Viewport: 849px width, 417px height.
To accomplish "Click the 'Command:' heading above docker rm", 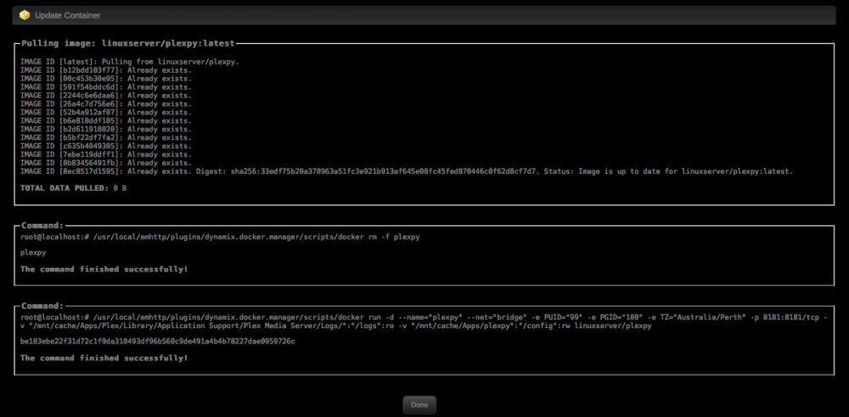I will tap(42, 225).
